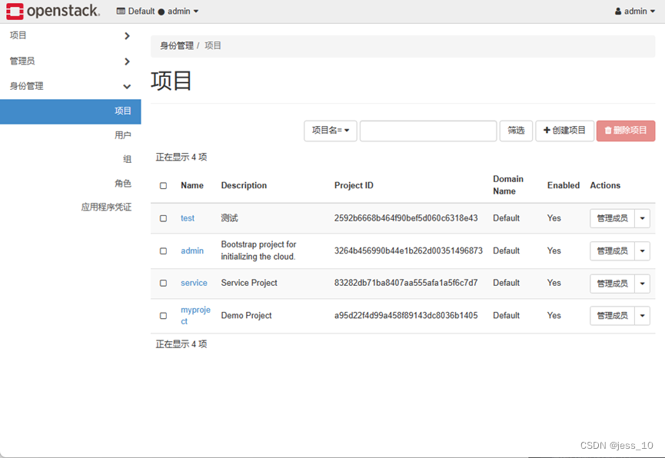
Task: Open the 角色 sidebar page
Action: 122,183
